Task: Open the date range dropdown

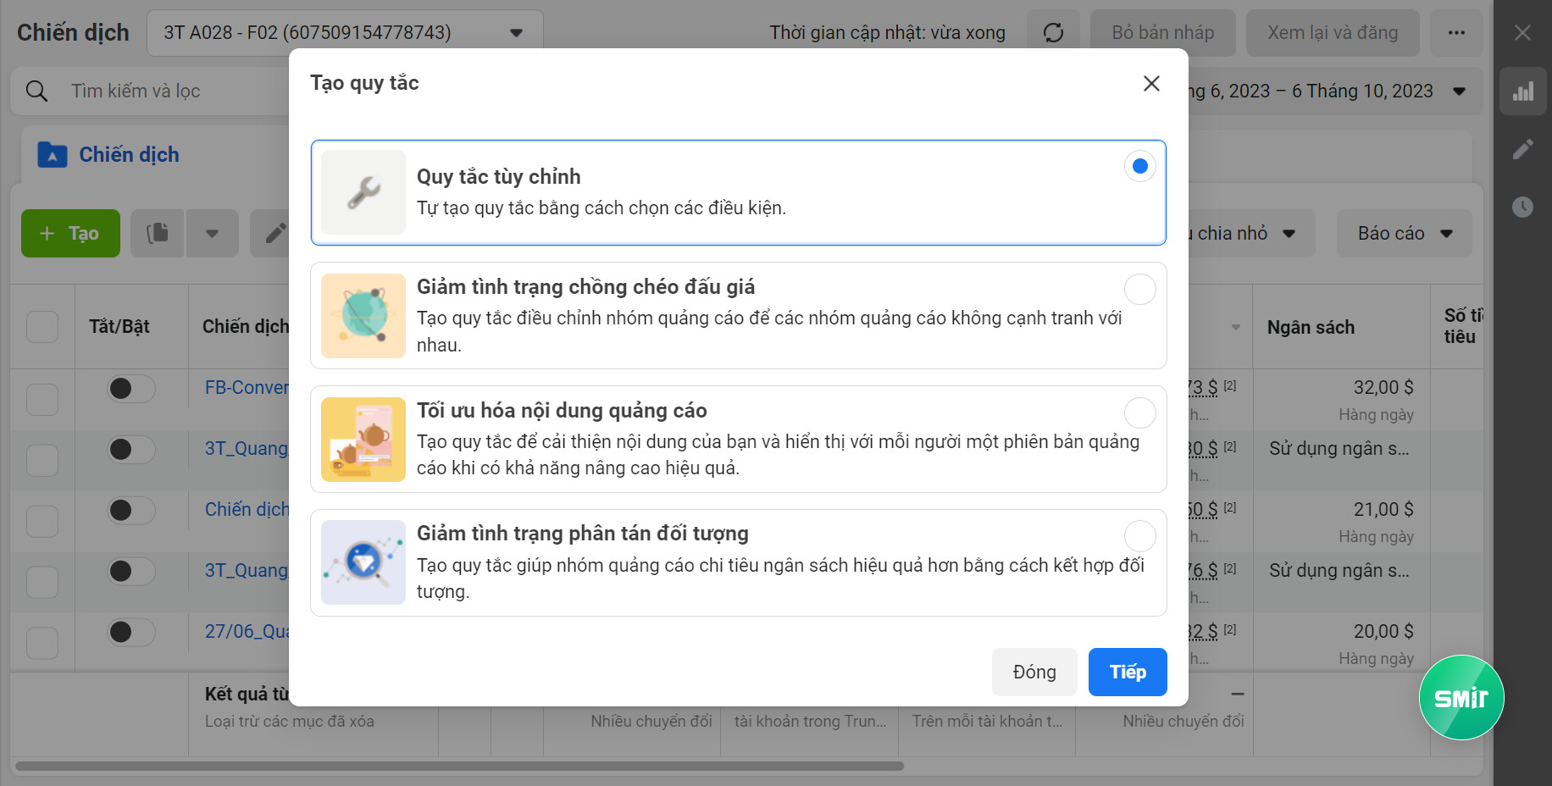Action: coord(1335,91)
